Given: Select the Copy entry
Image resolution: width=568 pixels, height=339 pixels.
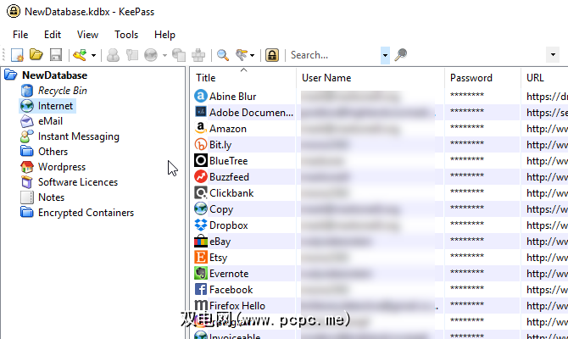Looking at the screenshot, I should coord(221,209).
